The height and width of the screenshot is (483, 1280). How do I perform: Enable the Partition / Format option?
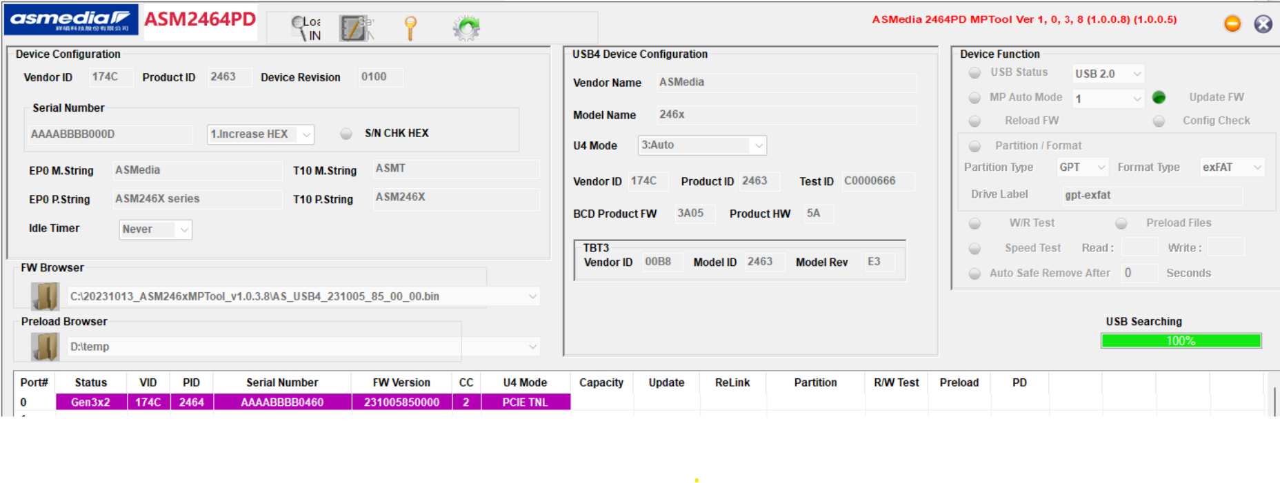click(974, 146)
